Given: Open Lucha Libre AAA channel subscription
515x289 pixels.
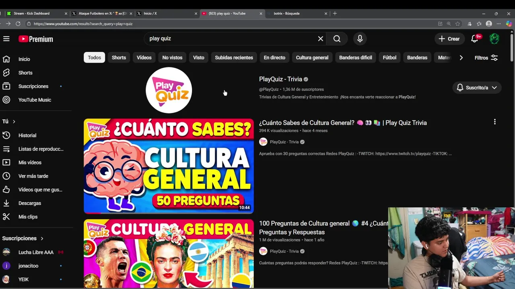Looking at the screenshot, I should coord(36,252).
